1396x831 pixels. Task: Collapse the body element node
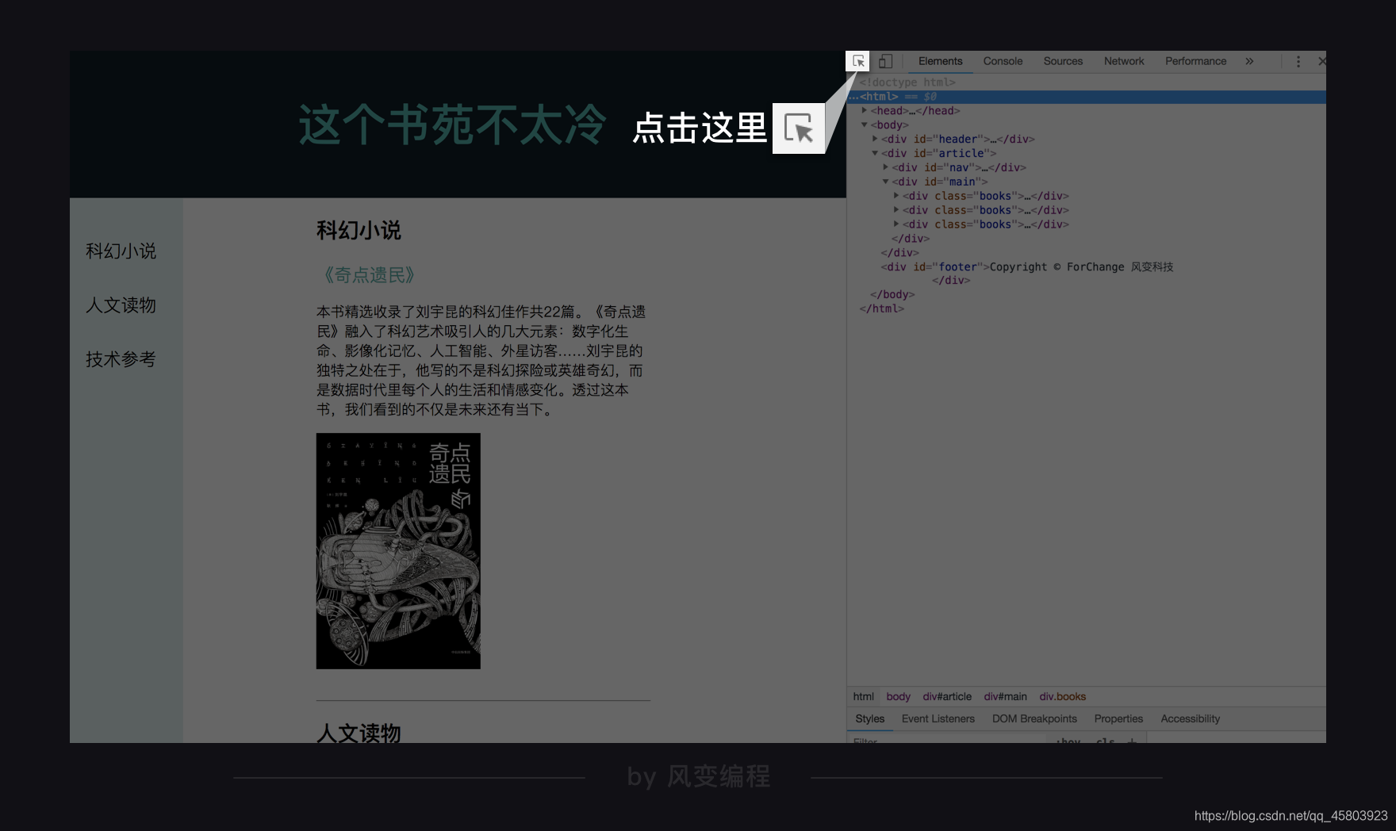(865, 124)
